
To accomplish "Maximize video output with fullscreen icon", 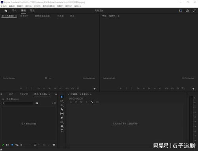I will 194,11.
